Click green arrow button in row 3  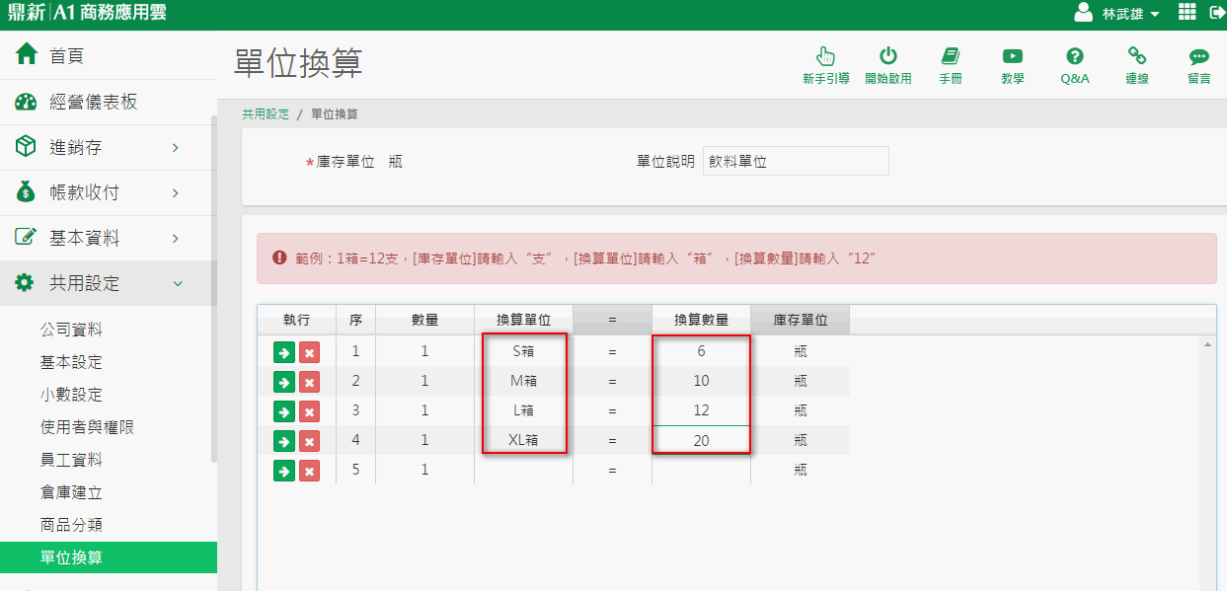[284, 411]
